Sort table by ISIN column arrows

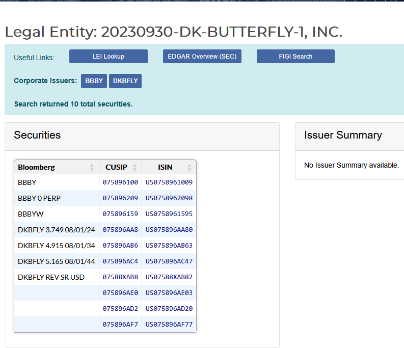[190, 167]
